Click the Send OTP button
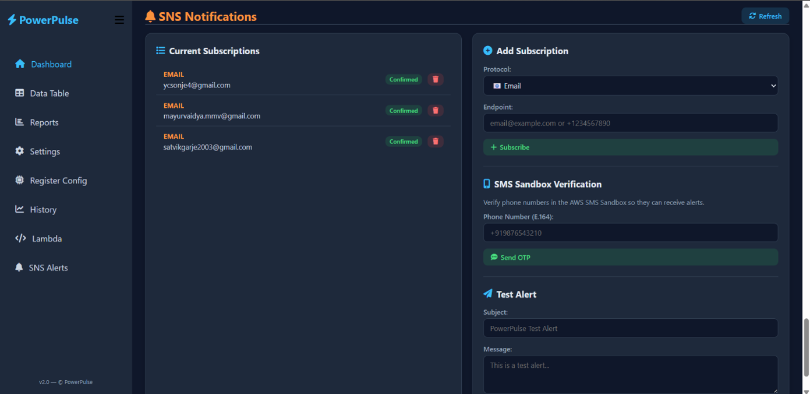Image resolution: width=810 pixels, height=394 pixels. 631,257
